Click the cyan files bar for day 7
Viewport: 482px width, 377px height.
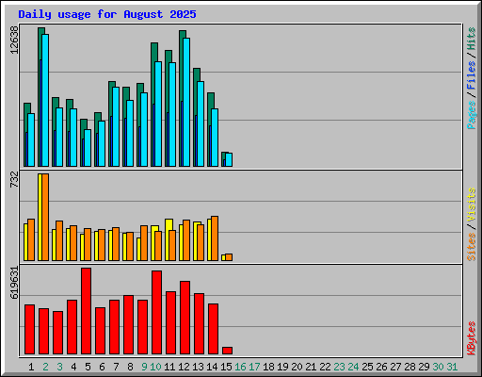click(116, 126)
